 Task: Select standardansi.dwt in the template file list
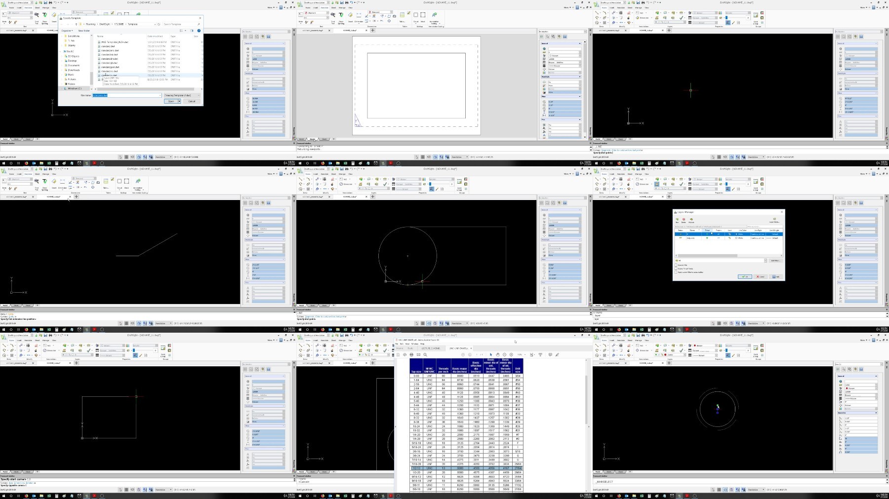click(110, 50)
